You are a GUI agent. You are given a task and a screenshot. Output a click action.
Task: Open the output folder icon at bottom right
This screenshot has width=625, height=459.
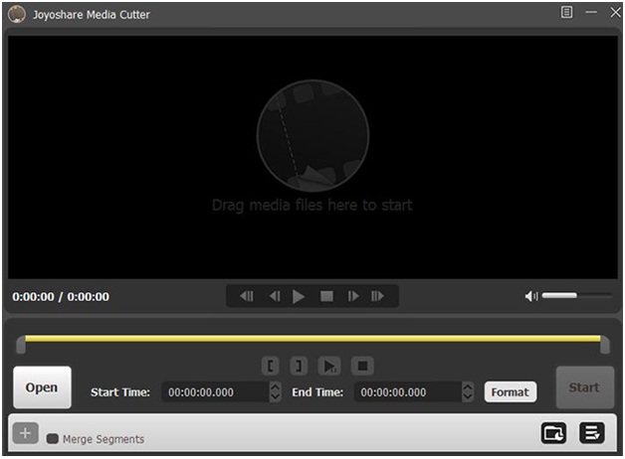pos(553,433)
